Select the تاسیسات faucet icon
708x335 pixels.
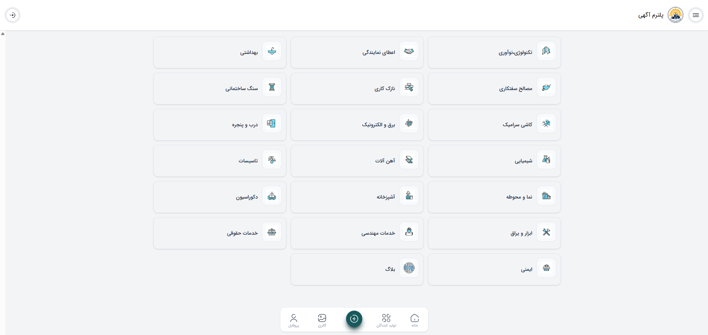[272, 159]
